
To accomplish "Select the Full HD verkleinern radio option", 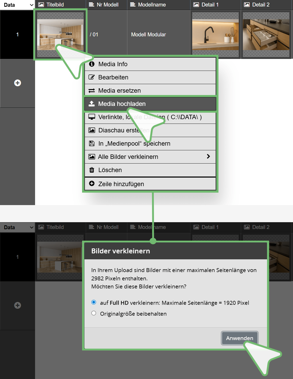I will coord(94,302).
